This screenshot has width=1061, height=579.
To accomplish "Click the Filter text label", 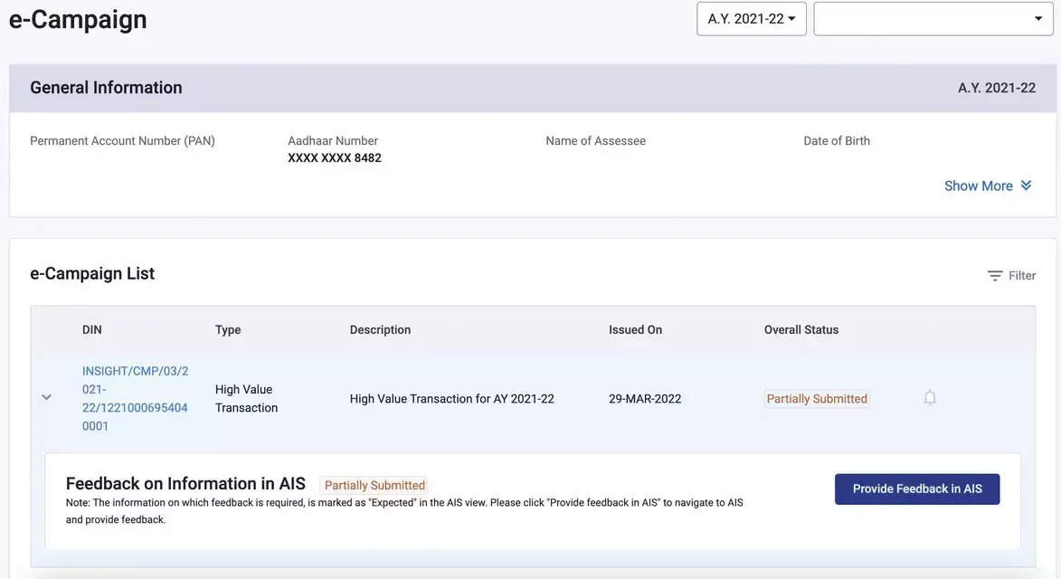I will [1022, 276].
